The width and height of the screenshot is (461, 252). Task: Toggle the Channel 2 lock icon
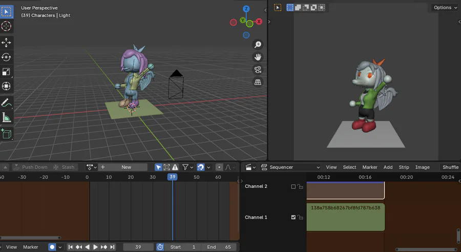300,186
